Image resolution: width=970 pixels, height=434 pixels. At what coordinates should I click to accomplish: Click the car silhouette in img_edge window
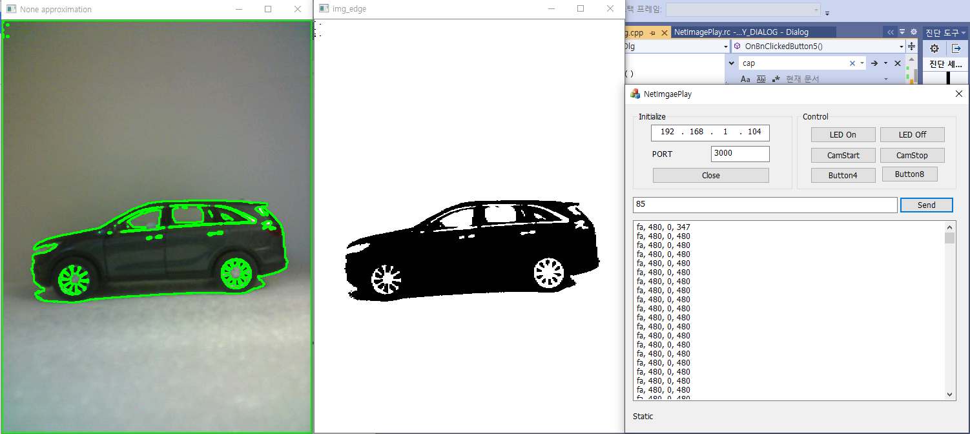[471, 252]
